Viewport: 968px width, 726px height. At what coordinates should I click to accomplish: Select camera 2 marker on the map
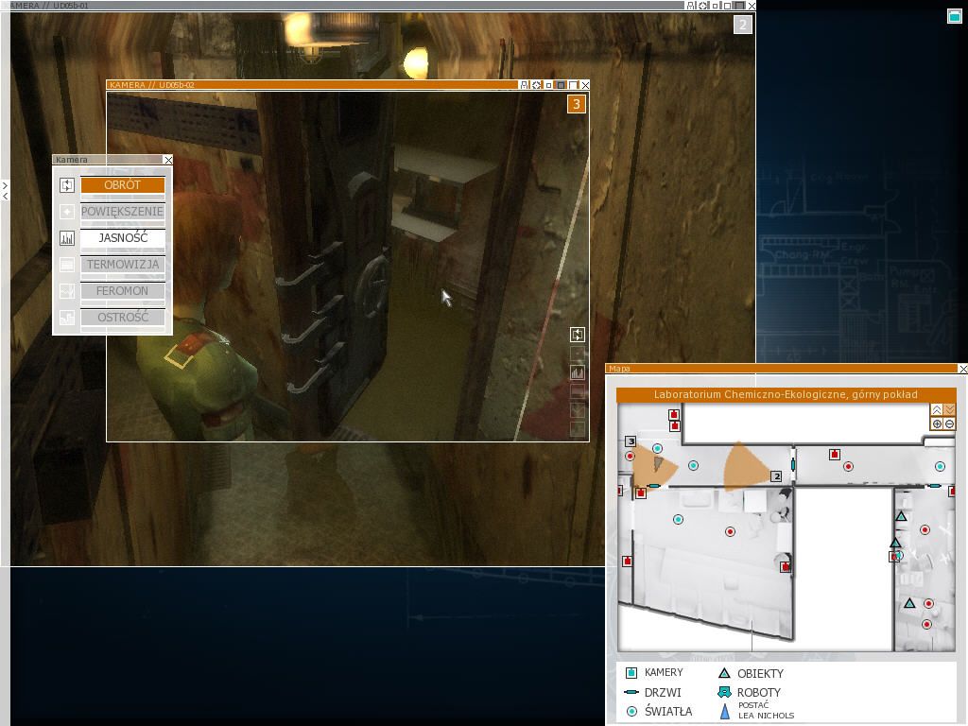(777, 476)
